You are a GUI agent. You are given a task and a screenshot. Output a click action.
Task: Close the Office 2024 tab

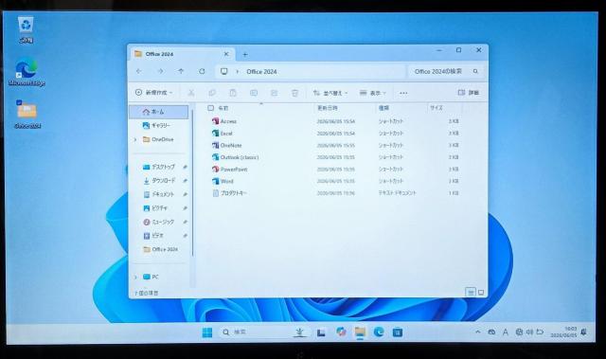226,54
